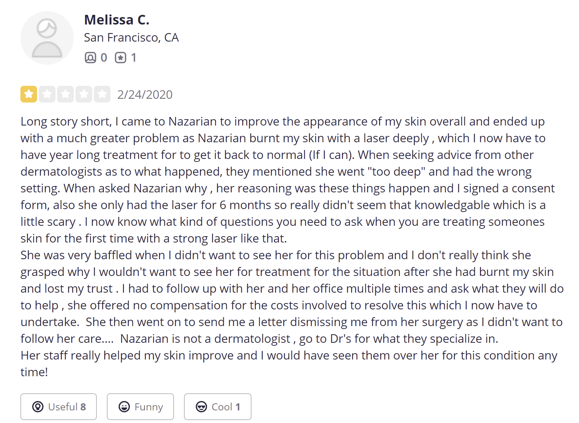579x423 pixels.
Task: Mark the review as Useful
Action: [x=59, y=407]
